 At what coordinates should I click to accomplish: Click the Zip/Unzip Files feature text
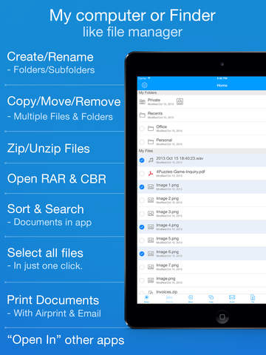coord(48,149)
